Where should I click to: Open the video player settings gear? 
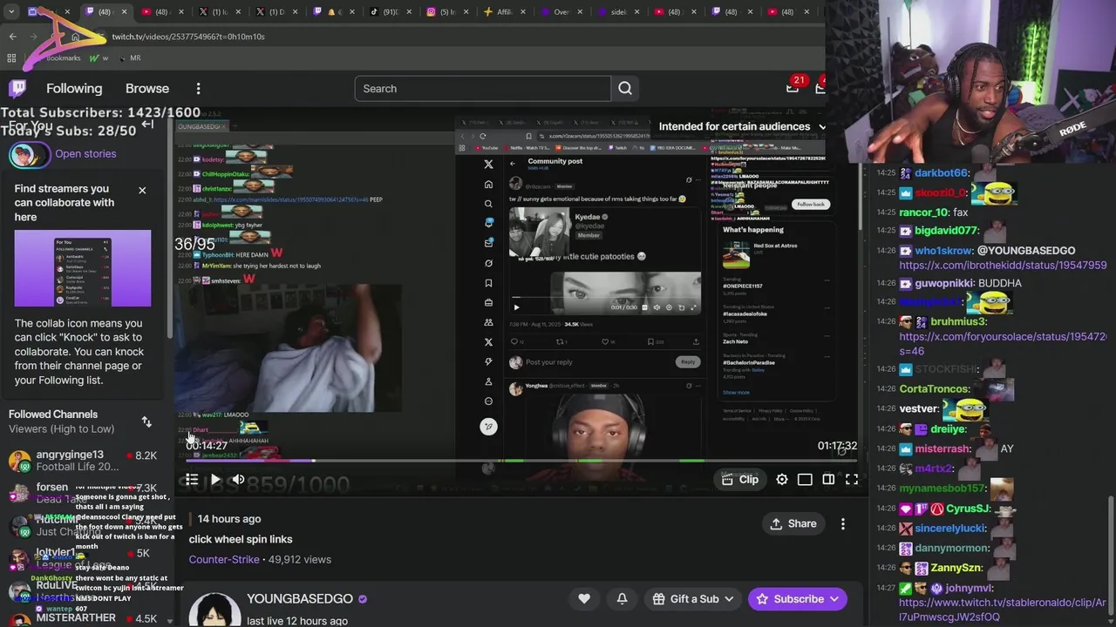tap(782, 479)
